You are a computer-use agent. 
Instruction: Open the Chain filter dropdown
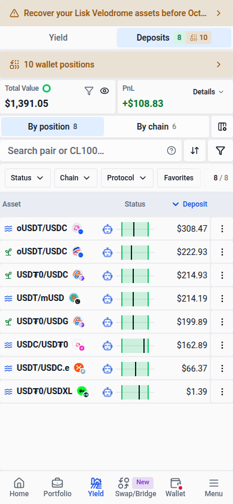76,178
